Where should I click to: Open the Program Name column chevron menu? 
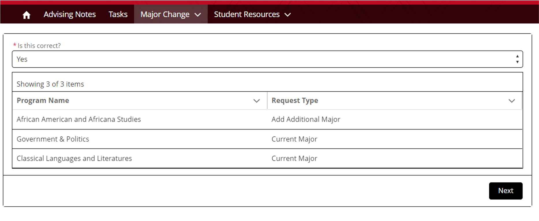pos(257,101)
